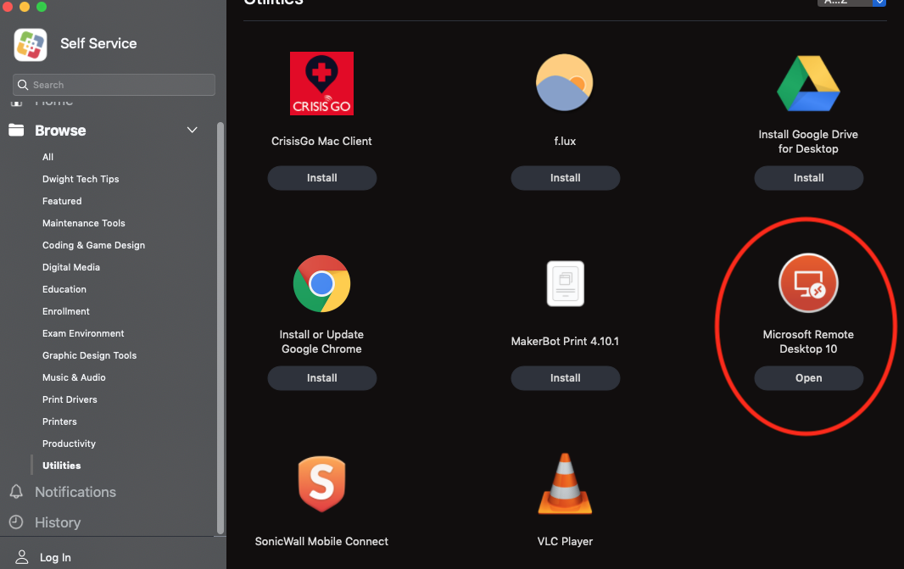This screenshot has width=904, height=569.
Task: Open Graphic Design Tools category
Action: [x=89, y=355]
